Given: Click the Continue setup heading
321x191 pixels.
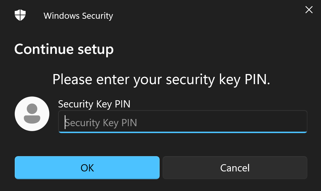Looking at the screenshot, I should [x=64, y=49].
